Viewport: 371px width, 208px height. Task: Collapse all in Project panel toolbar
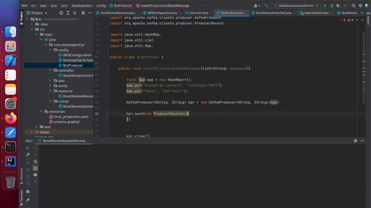coord(75,13)
